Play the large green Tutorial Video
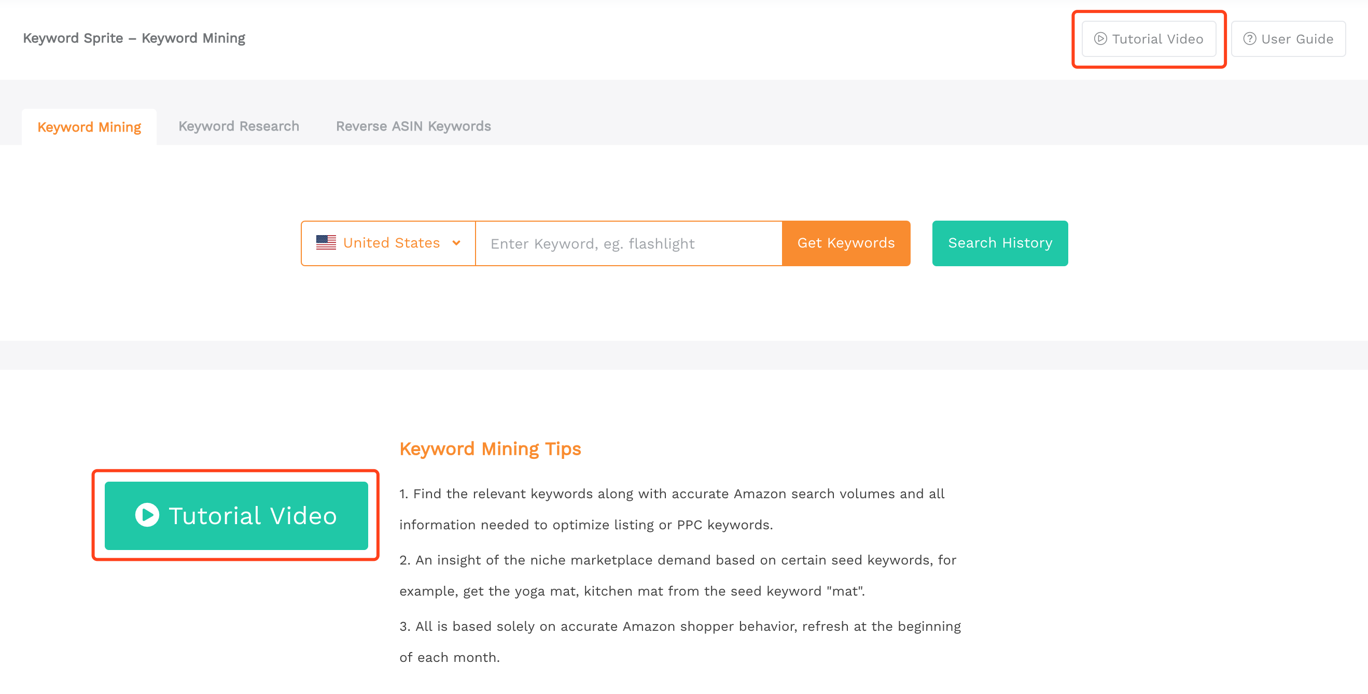This screenshot has height=694, width=1368. [x=236, y=515]
